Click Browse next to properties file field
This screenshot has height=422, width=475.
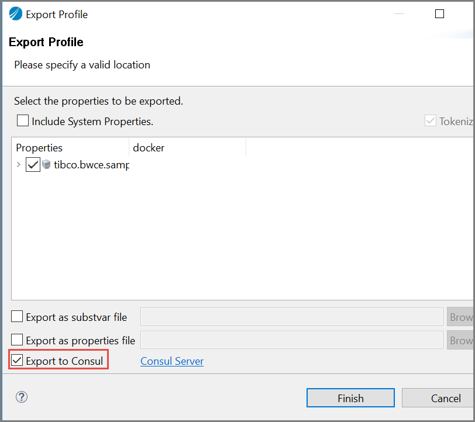click(462, 340)
